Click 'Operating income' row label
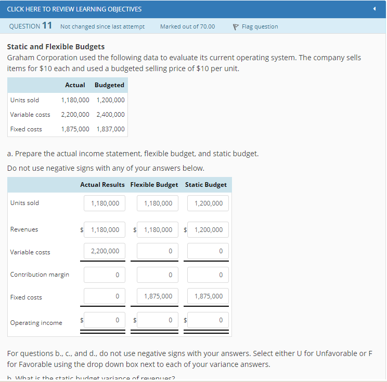This screenshot has width=387, height=382. coord(36,323)
